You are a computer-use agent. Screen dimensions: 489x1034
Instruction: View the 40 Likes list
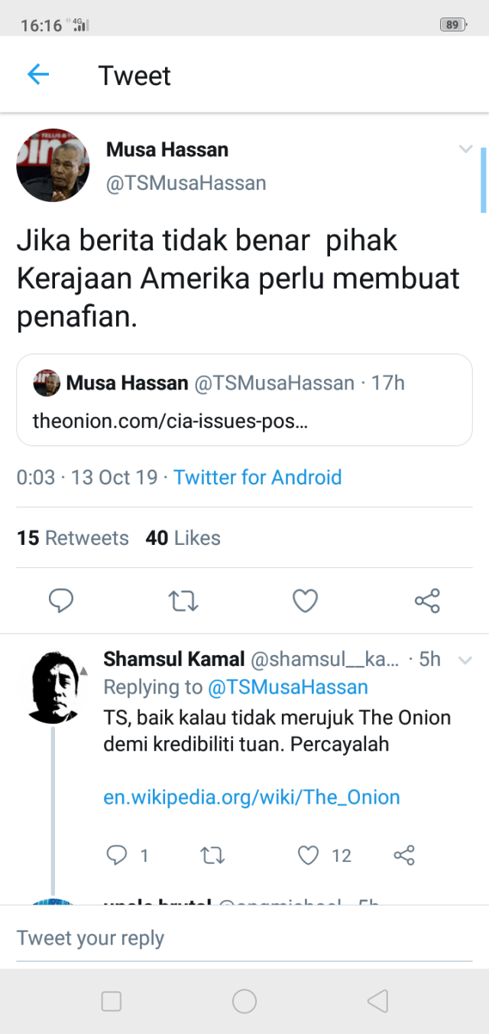[183, 538]
